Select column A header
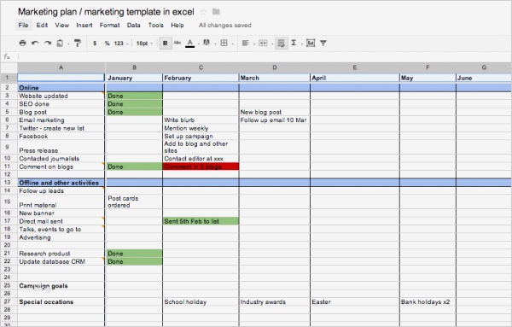This screenshot has height=327, width=512. point(61,67)
